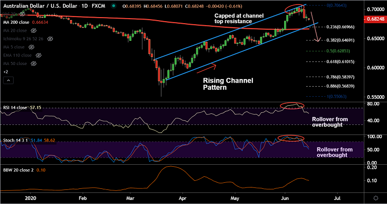The height and width of the screenshot is (204, 387).
Task: Select the 0.786(0.58397) Fibonacci level label
Action: (x=340, y=77)
